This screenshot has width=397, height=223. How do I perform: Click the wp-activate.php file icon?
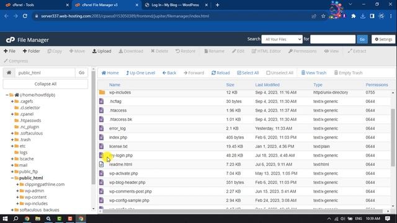tap(102, 173)
